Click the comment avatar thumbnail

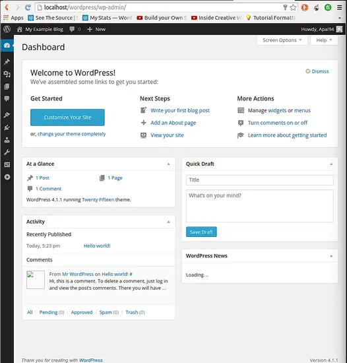coord(36,280)
